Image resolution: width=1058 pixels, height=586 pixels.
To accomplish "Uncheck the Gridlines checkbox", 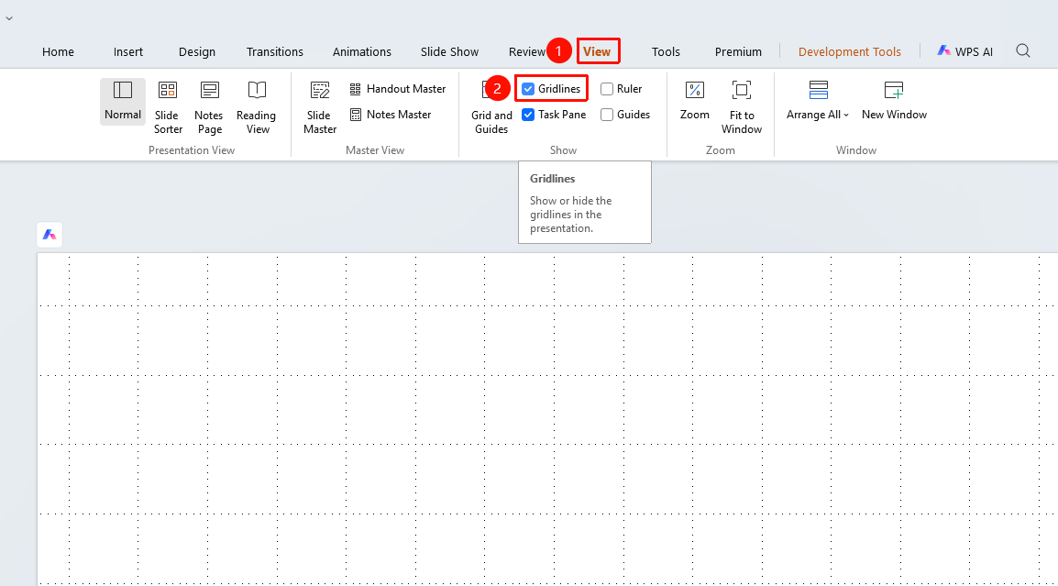I will pyautogui.click(x=528, y=89).
